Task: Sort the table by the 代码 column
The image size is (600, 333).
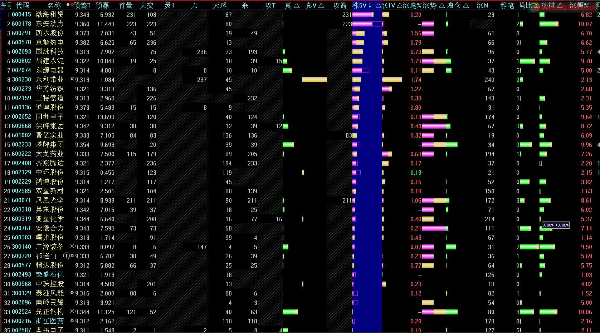Action: (x=23, y=5)
